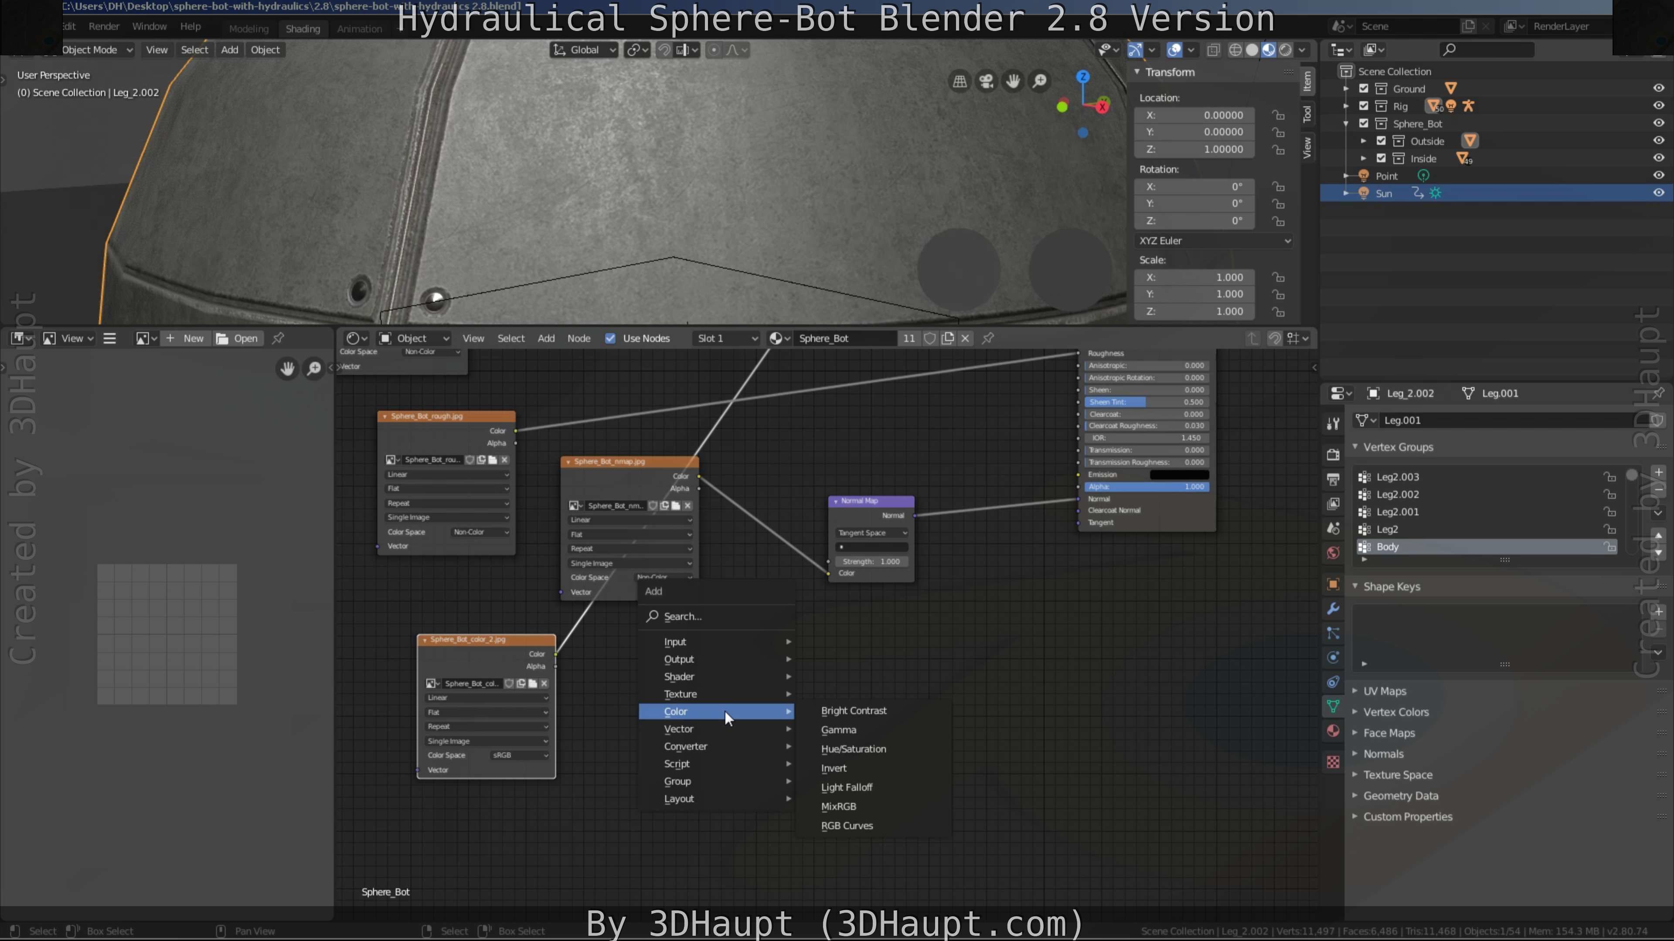Click New image button in image editor

point(186,338)
